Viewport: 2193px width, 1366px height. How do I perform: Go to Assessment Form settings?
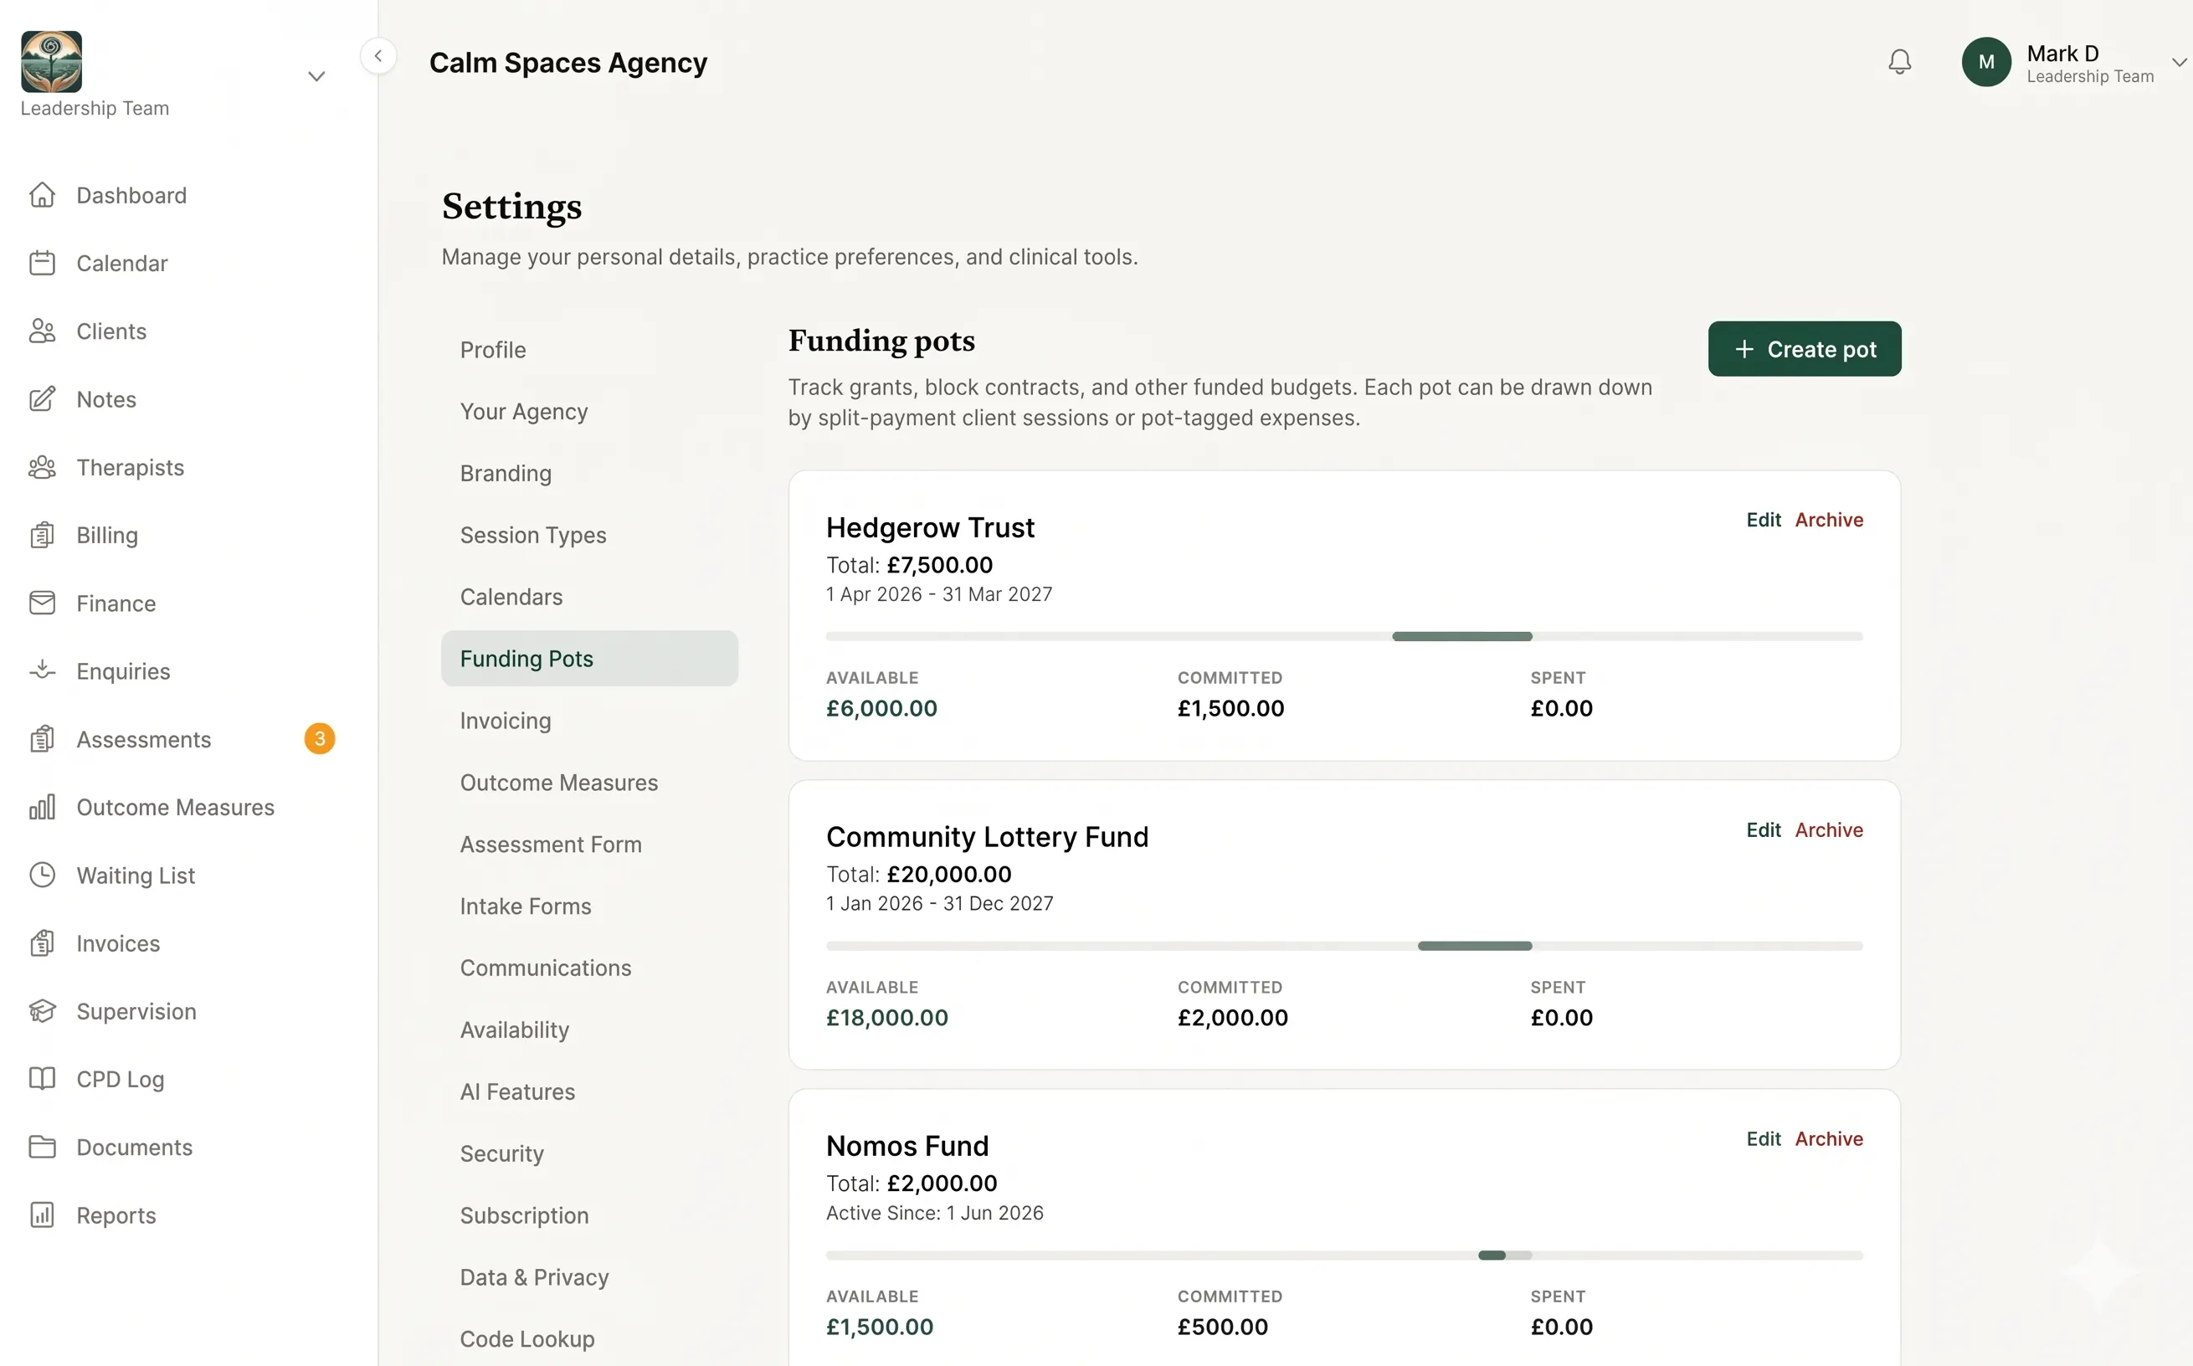[x=551, y=845]
